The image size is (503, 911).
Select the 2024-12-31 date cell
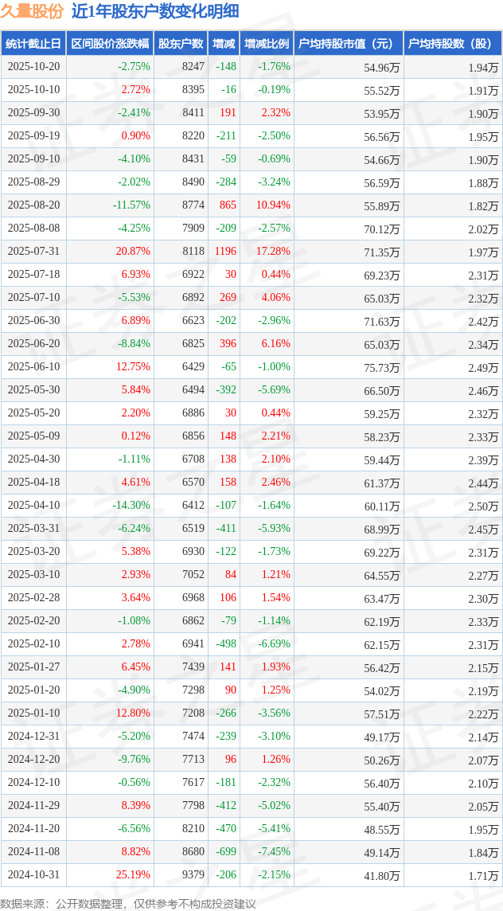click(33, 737)
